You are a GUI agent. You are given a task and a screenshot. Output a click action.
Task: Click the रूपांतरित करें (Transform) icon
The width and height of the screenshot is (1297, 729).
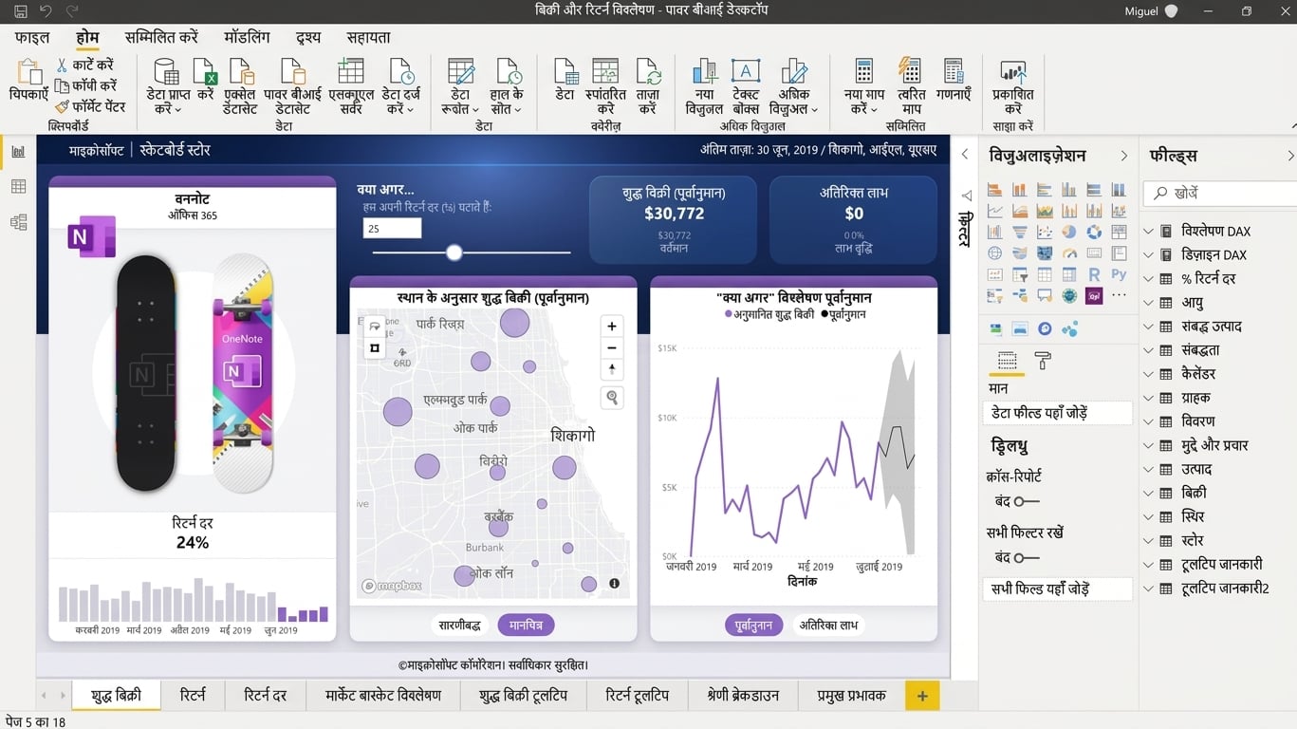pyautogui.click(x=605, y=72)
